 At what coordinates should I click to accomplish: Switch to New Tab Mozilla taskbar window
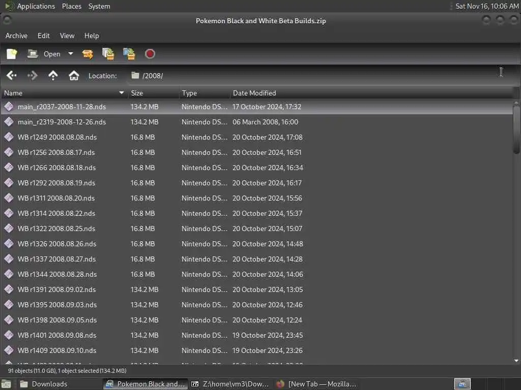pos(315,384)
